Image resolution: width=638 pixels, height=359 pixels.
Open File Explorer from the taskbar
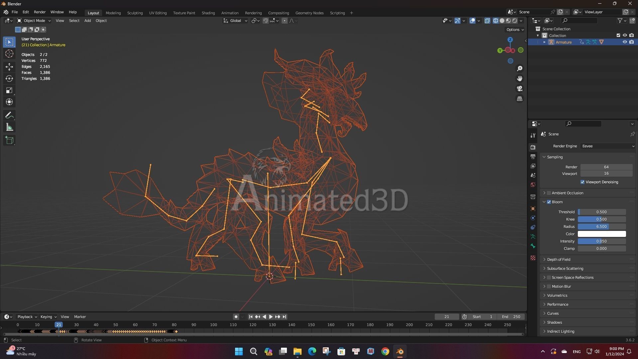(x=297, y=351)
